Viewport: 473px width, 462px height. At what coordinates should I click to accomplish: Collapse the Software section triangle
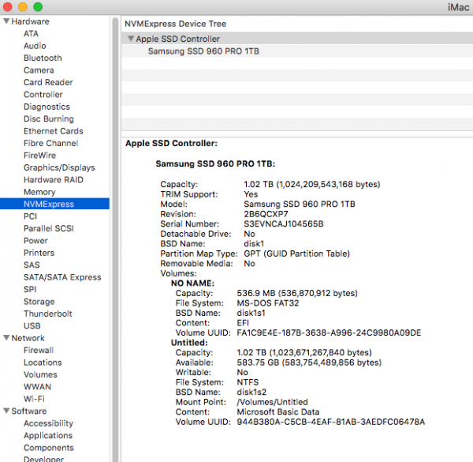pos(6,411)
